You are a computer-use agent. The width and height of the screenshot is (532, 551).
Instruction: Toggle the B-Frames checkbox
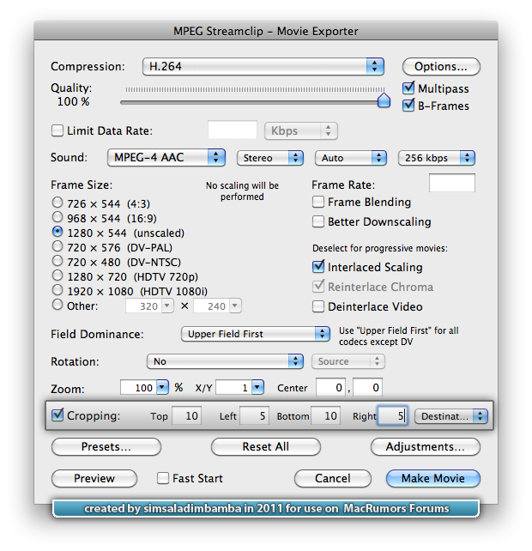(x=408, y=105)
